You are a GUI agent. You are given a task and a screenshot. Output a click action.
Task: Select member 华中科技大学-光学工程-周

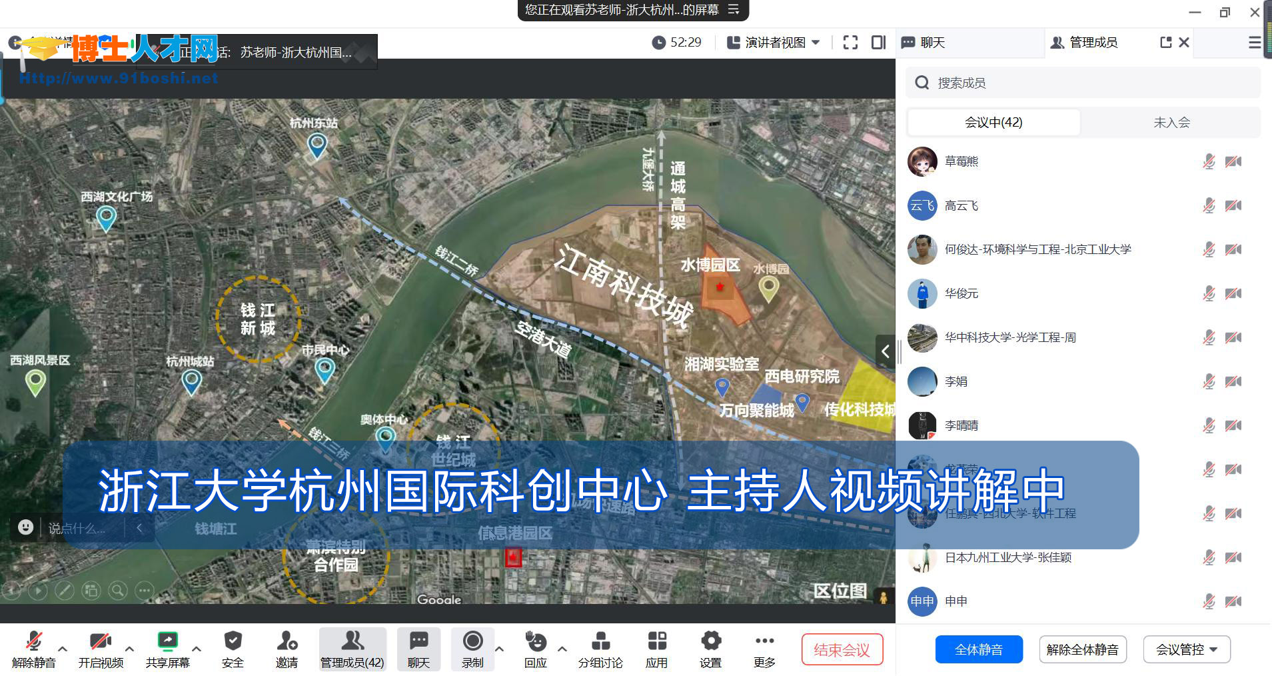point(1083,337)
